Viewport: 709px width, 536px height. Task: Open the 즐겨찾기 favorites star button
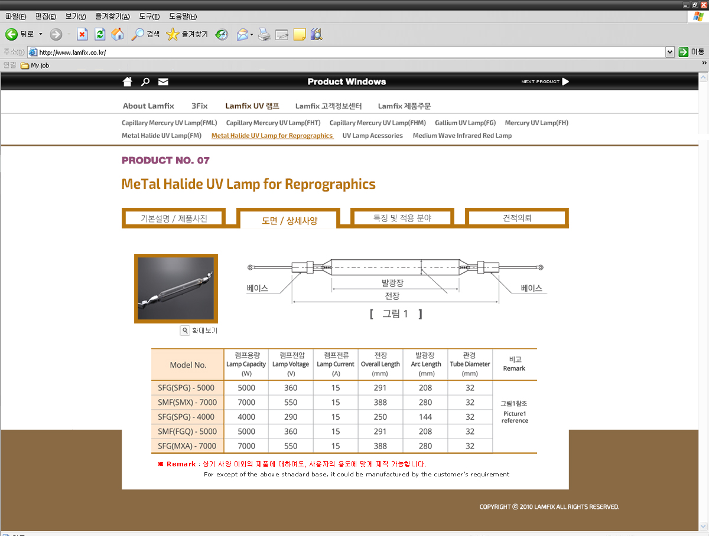187,34
